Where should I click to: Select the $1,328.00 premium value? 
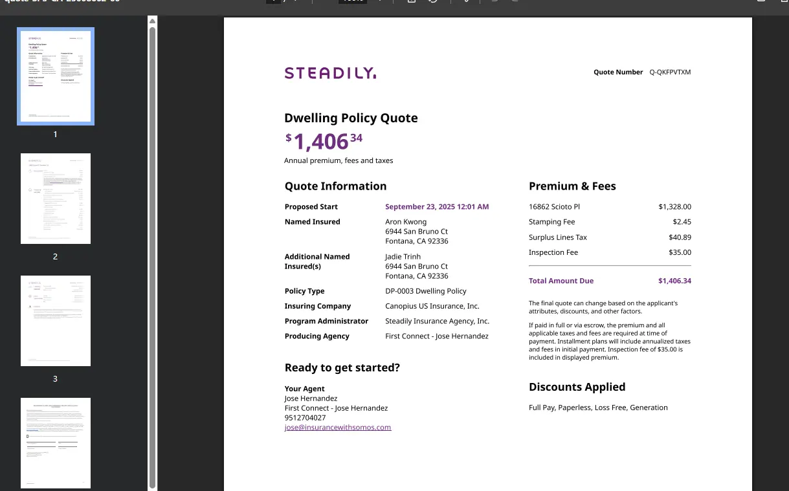674,207
